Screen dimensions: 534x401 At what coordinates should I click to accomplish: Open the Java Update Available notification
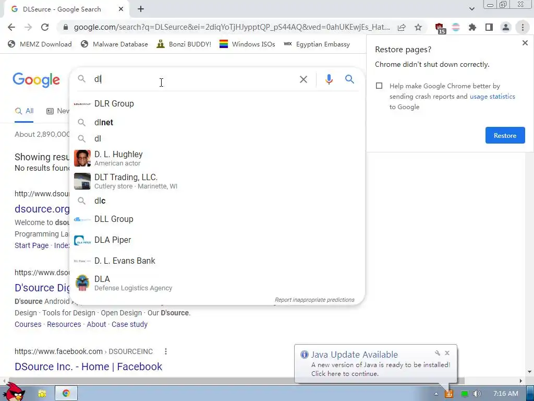(x=375, y=364)
